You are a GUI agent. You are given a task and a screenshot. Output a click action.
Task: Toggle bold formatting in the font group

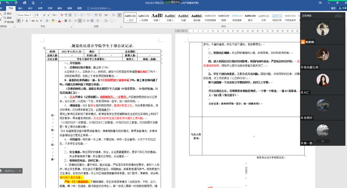click(x=18, y=21)
